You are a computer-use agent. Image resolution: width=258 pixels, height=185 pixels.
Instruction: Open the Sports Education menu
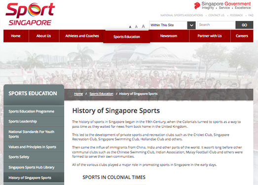[x=126, y=37]
